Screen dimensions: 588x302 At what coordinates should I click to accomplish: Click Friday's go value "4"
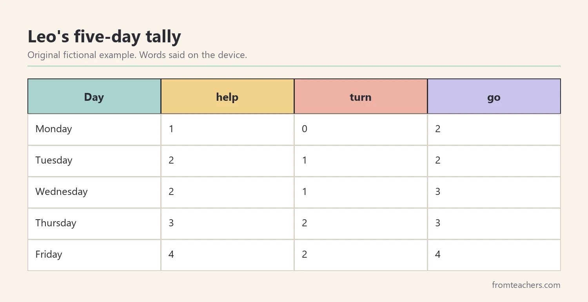point(438,255)
